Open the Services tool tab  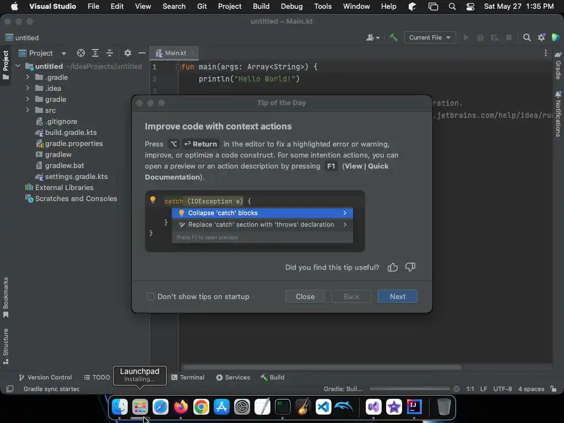pos(233,377)
